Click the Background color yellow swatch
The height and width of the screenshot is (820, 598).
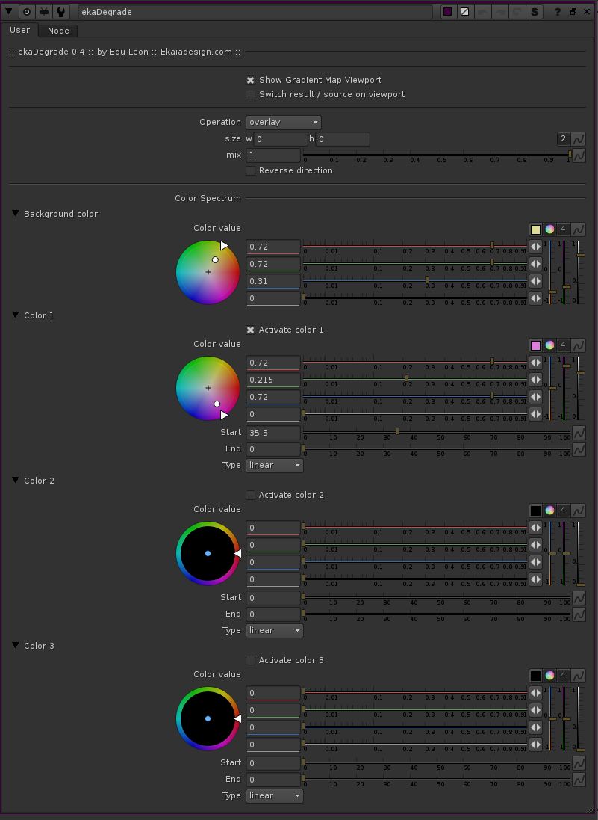(x=535, y=229)
